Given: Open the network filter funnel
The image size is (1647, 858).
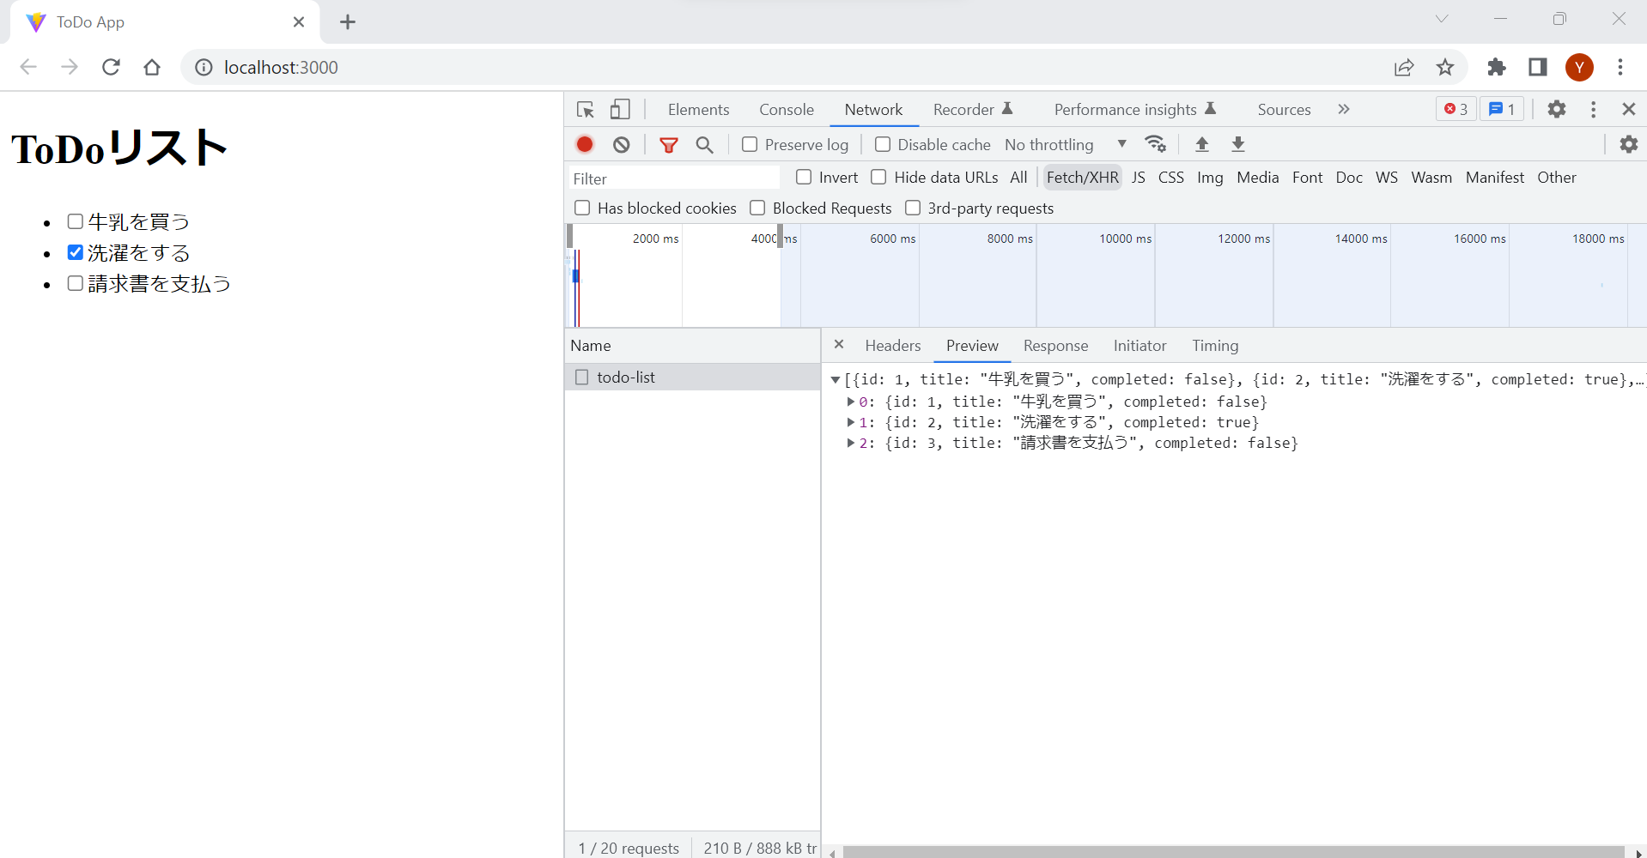Looking at the screenshot, I should point(669,144).
